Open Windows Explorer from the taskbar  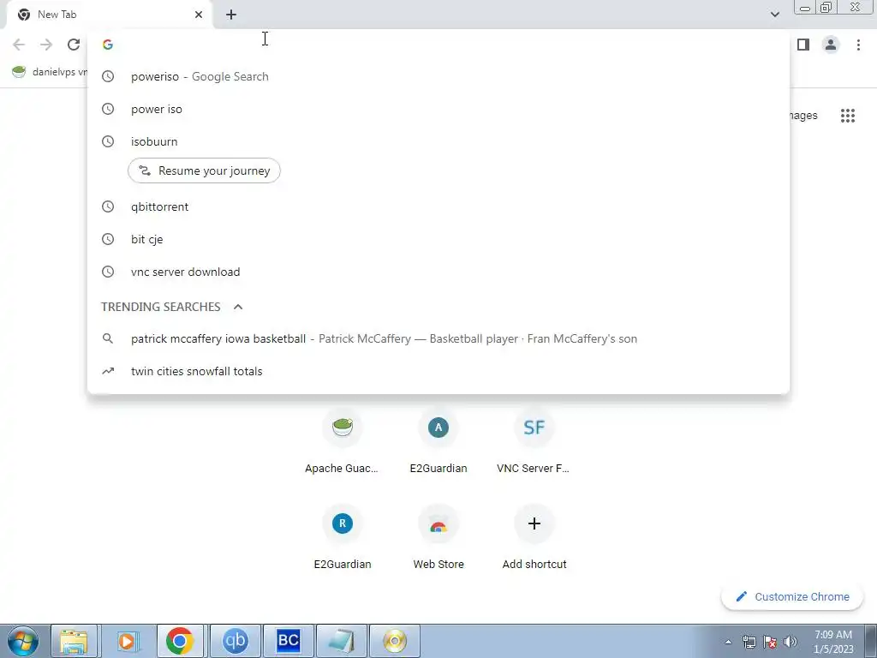75,641
